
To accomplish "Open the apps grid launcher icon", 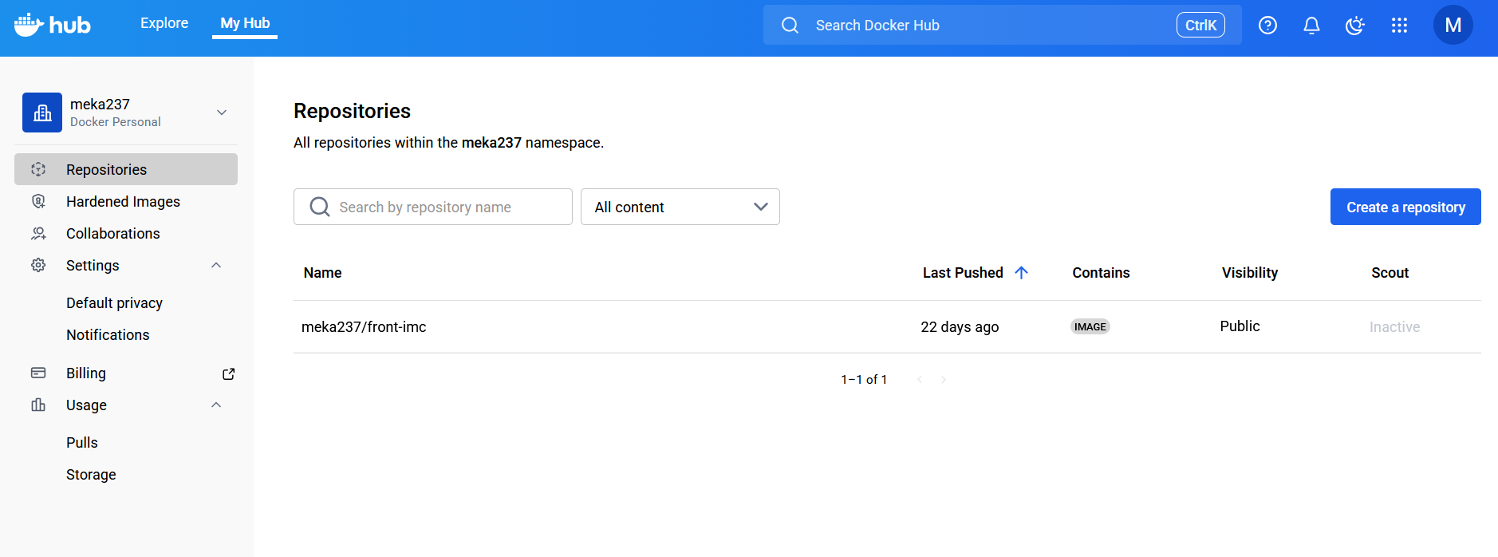I will pyautogui.click(x=1399, y=26).
